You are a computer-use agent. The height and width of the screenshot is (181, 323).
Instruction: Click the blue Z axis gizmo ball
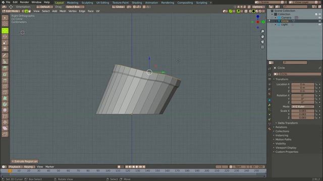(x=258, y=17)
